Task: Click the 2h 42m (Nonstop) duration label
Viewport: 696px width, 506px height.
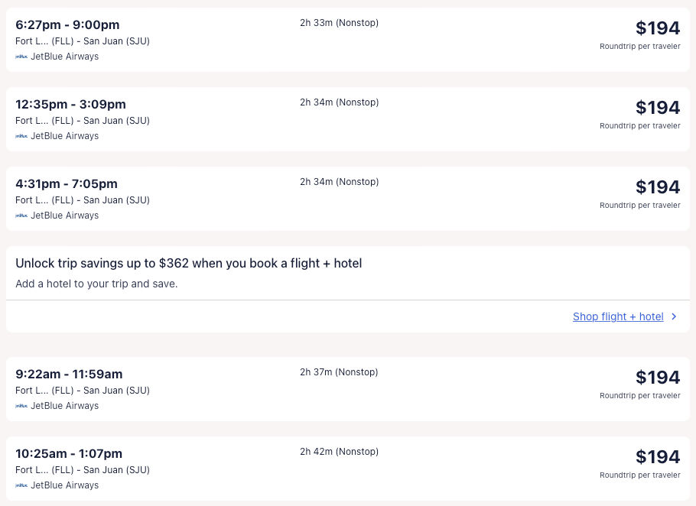Action: (x=339, y=452)
